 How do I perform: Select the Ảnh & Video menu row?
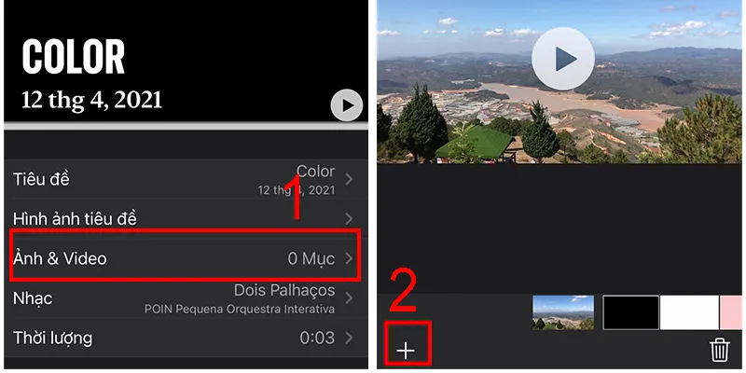coord(186,258)
